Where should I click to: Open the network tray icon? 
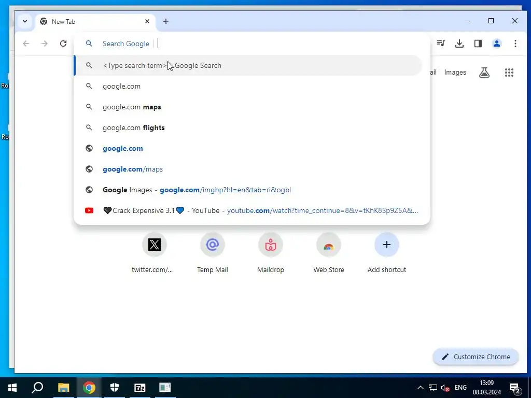click(x=433, y=388)
